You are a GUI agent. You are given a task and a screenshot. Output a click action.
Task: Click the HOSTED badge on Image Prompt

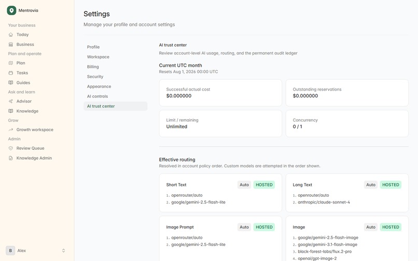pyautogui.click(x=264, y=227)
